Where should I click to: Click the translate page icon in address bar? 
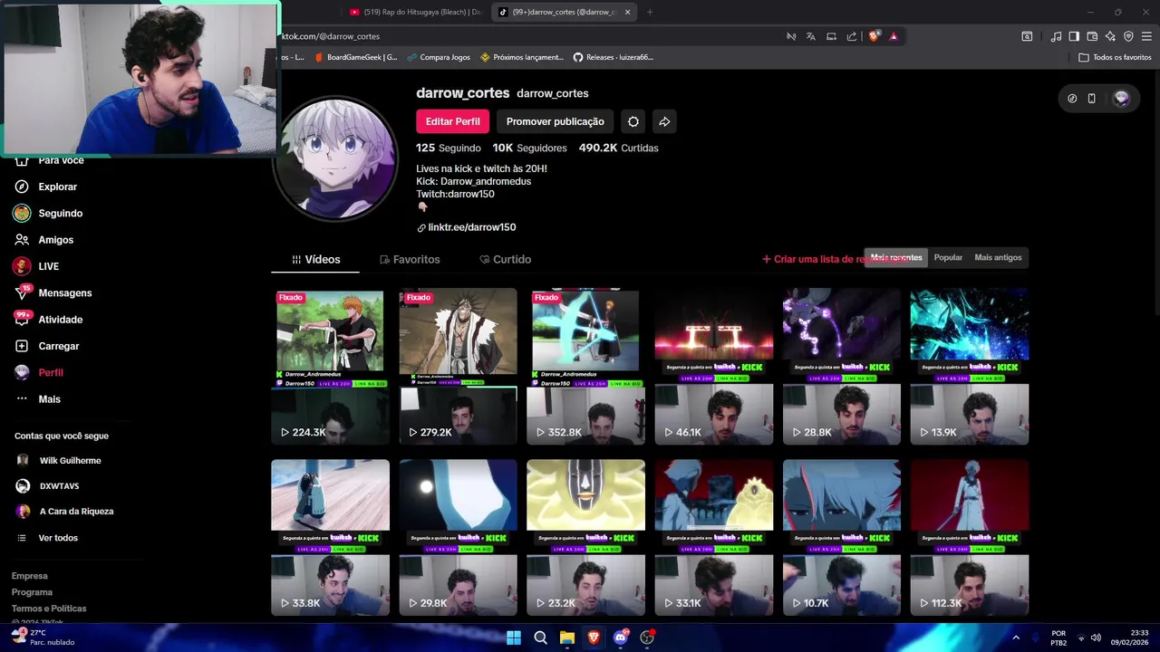pos(811,36)
